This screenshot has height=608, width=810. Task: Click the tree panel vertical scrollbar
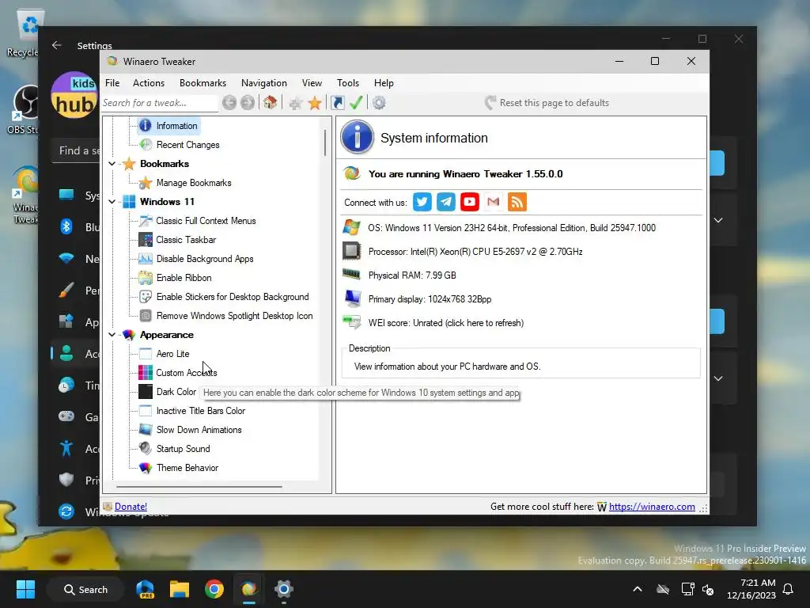pos(325,142)
